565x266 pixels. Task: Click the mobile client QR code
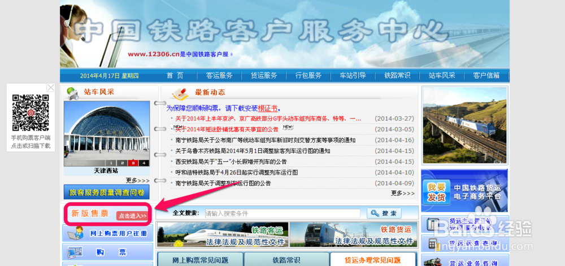(x=31, y=112)
